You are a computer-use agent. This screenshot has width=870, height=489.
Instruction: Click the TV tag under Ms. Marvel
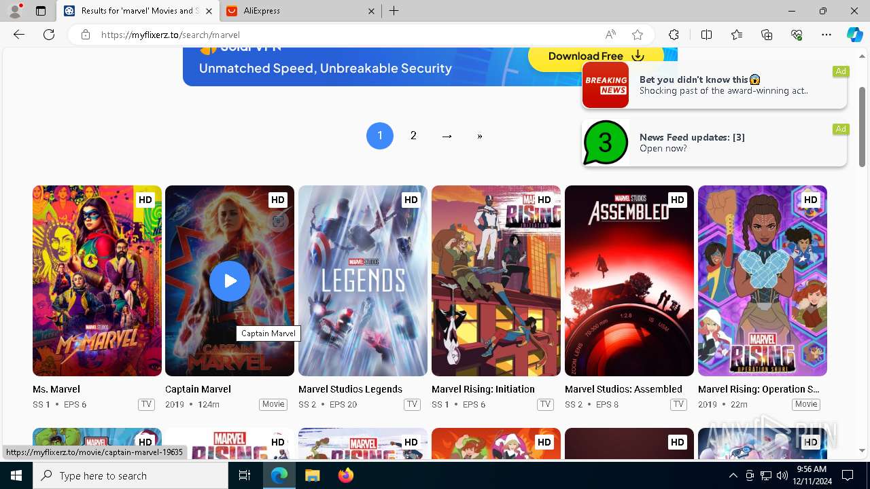(x=146, y=404)
